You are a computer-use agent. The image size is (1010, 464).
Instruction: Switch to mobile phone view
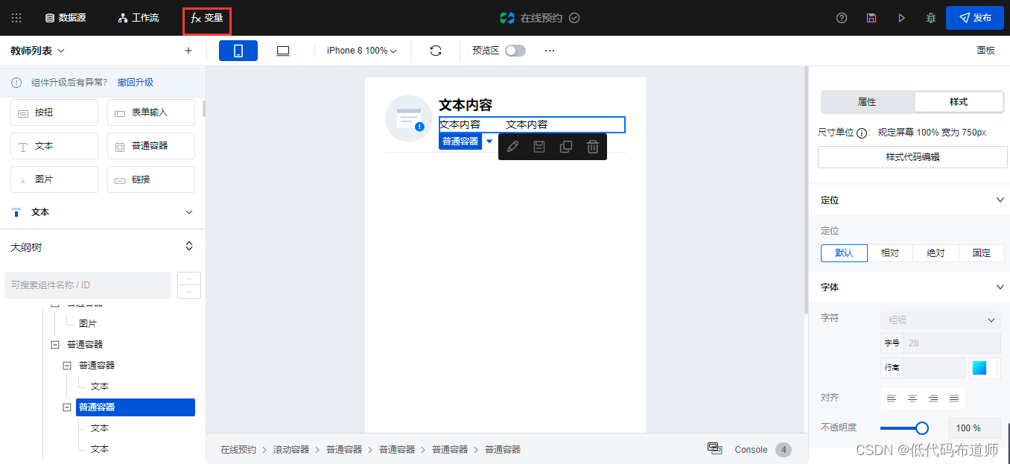click(238, 51)
